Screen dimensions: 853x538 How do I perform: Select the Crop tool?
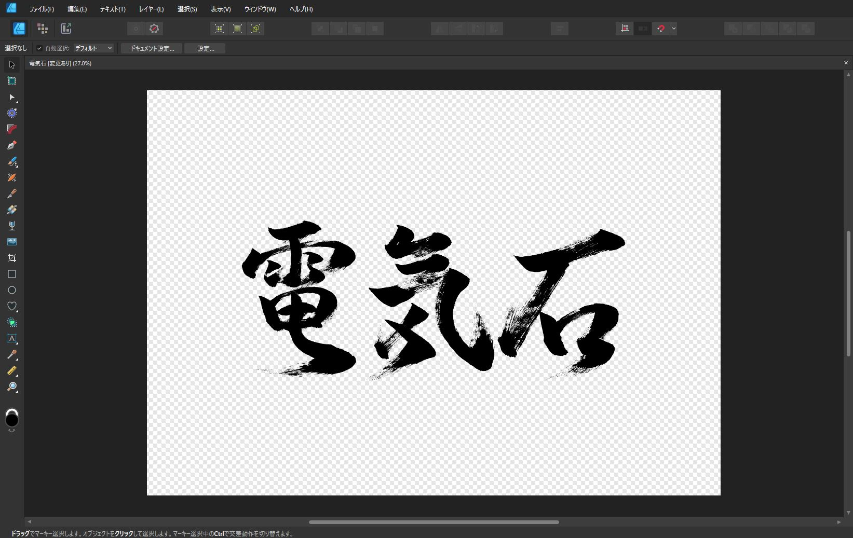pos(12,258)
